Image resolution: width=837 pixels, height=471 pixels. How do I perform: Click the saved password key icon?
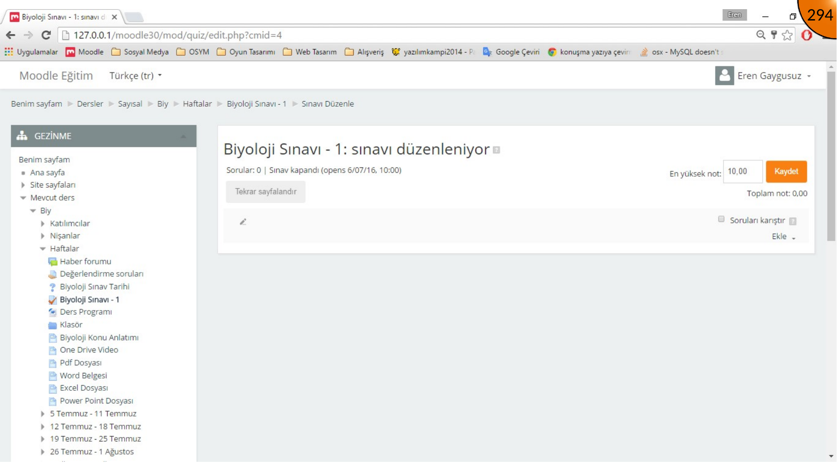point(774,35)
